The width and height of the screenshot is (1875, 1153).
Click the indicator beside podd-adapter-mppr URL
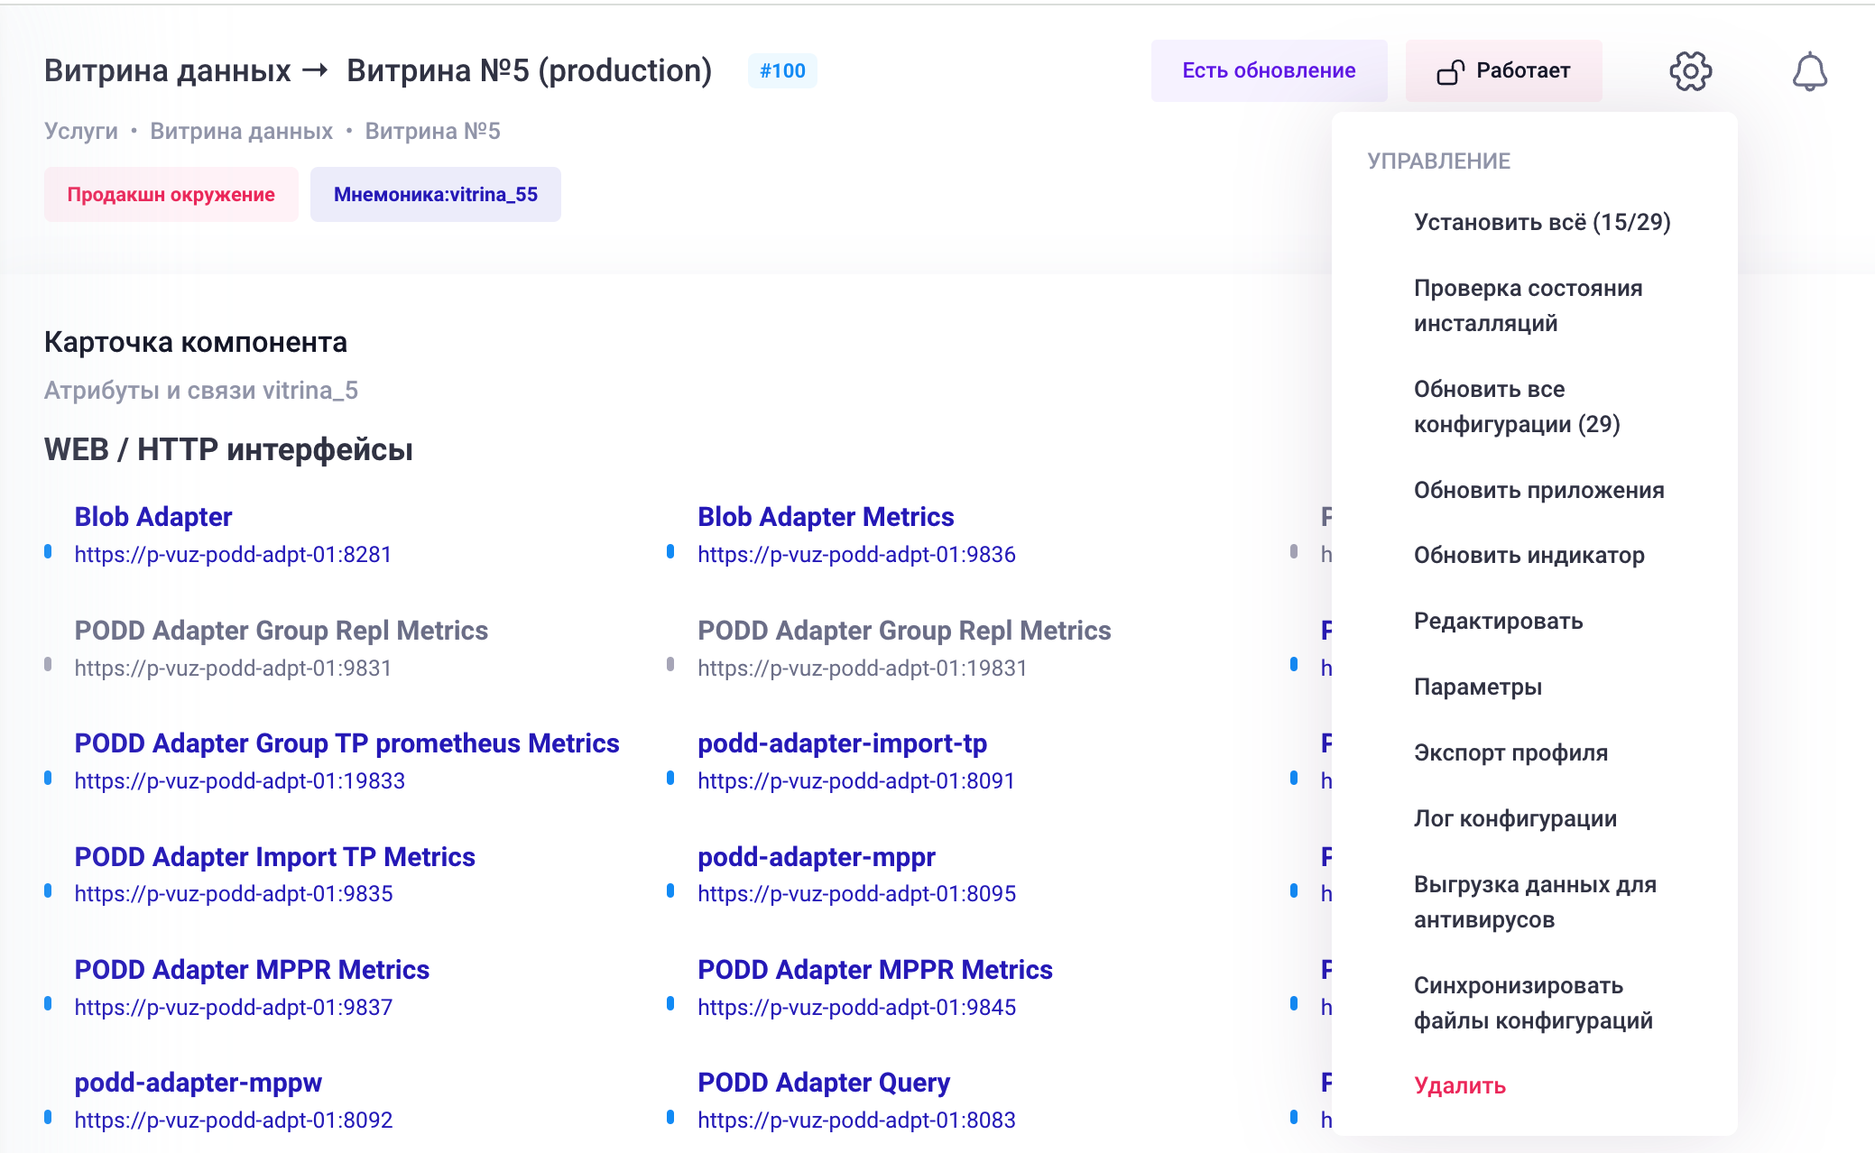tap(671, 893)
